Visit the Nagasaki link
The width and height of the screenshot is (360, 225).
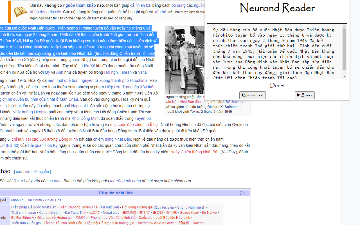point(79,106)
